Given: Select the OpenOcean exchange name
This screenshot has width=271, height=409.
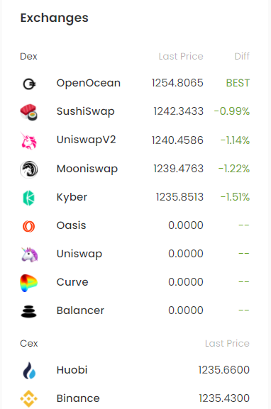Looking at the screenshot, I should (x=89, y=83).
